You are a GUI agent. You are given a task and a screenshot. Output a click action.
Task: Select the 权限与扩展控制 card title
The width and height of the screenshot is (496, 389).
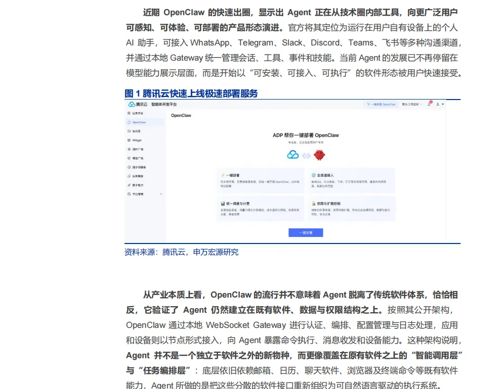(x=328, y=204)
